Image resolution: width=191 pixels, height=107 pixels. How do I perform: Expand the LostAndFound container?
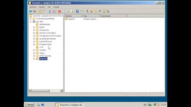point(34,42)
